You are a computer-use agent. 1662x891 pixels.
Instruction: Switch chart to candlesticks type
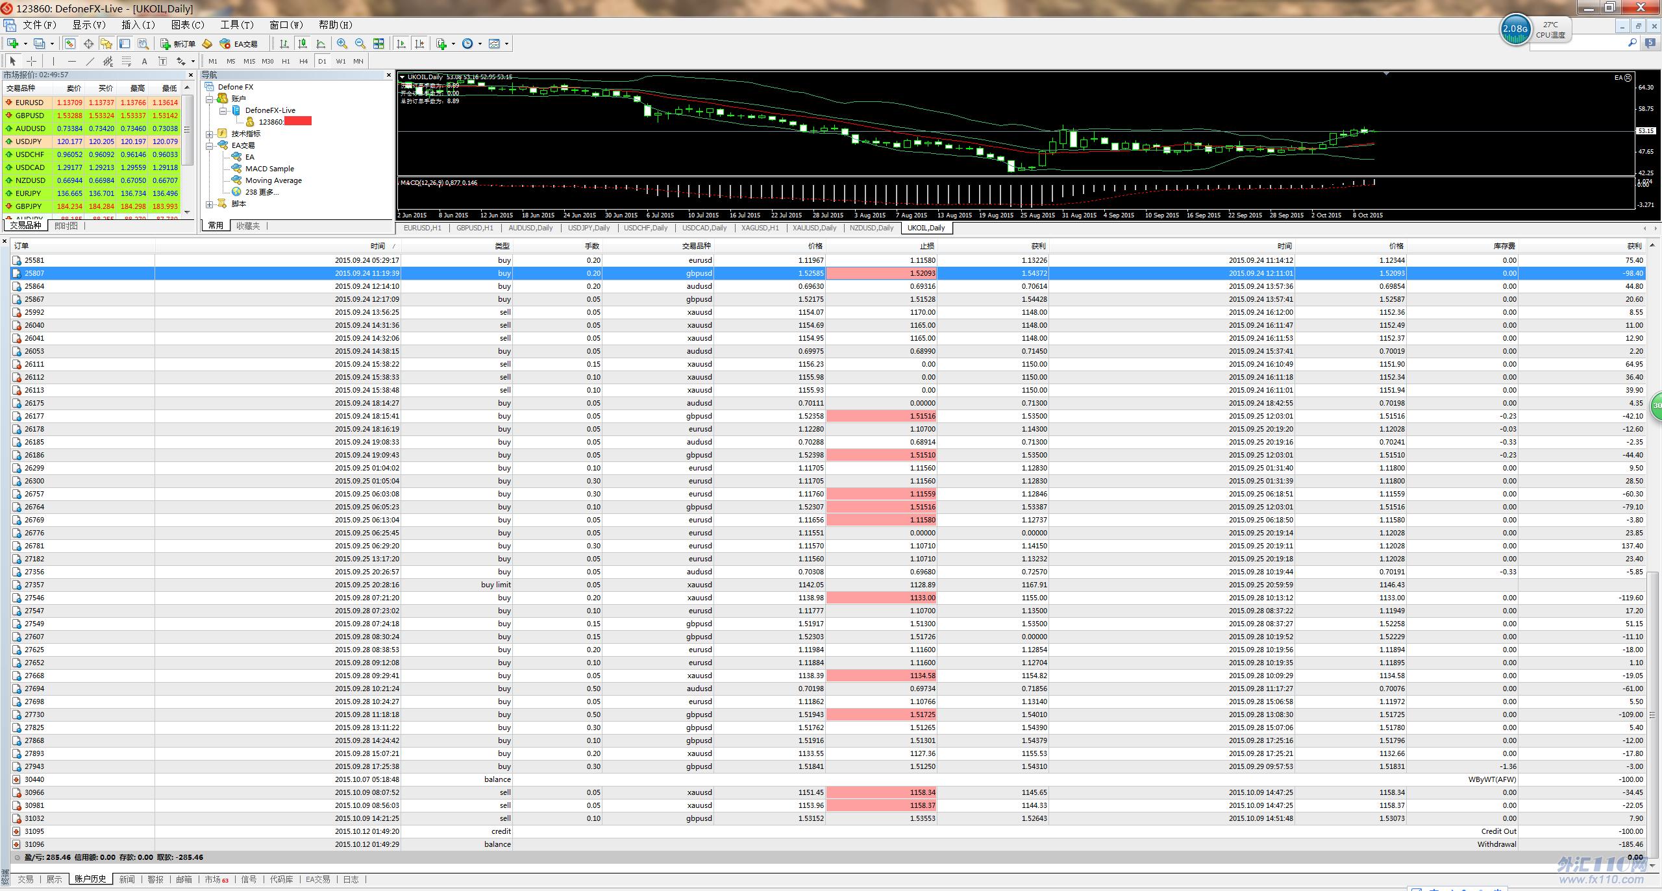click(x=303, y=43)
